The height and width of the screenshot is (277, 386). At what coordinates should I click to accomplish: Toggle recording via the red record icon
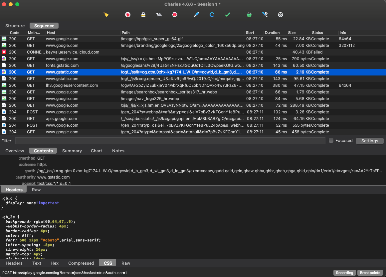[x=127, y=15]
